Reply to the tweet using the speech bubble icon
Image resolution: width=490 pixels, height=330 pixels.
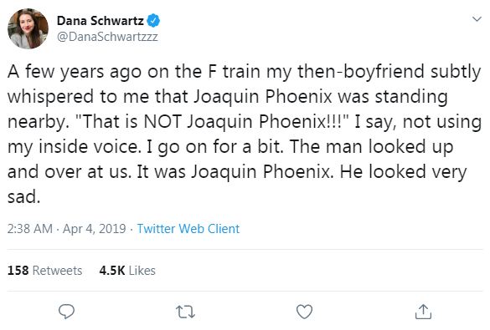[x=66, y=312]
